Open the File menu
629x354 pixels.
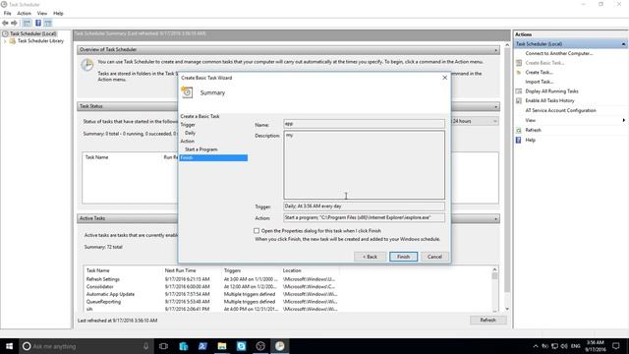(x=7, y=13)
